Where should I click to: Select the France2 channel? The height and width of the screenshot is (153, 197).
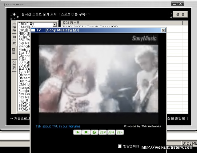point(24,88)
